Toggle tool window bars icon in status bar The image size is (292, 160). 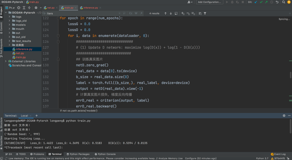(x=2, y=158)
